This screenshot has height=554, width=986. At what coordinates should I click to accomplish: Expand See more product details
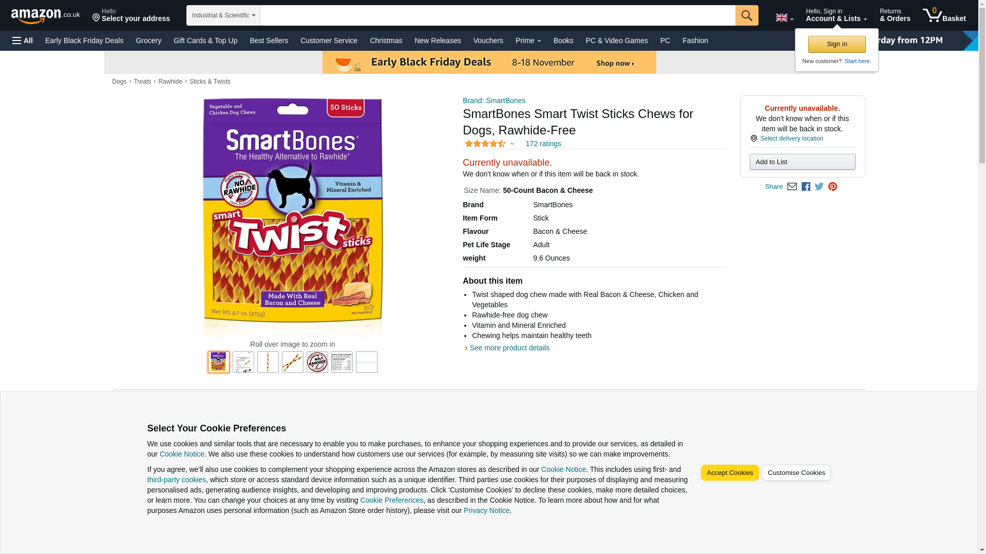coord(509,348)
